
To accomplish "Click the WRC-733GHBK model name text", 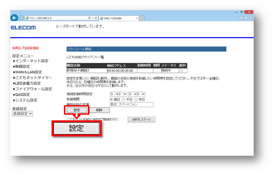I will [26, 48].
